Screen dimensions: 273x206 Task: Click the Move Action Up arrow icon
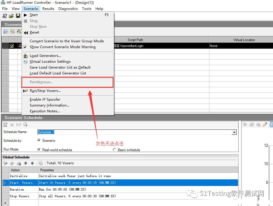click(26, 163)
